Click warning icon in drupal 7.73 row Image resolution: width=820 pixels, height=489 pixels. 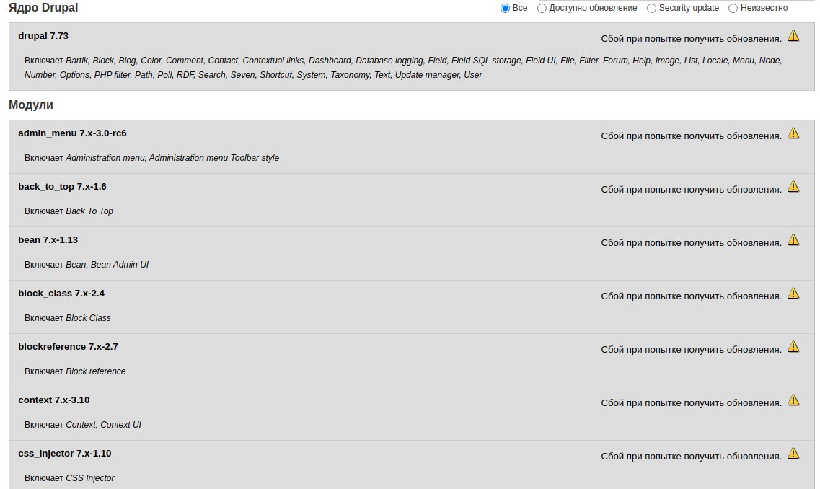pos(793,35)
